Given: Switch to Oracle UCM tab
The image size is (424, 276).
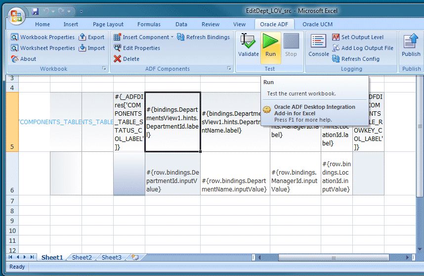Looking at the screenshot, I should [x=317, y=24].
